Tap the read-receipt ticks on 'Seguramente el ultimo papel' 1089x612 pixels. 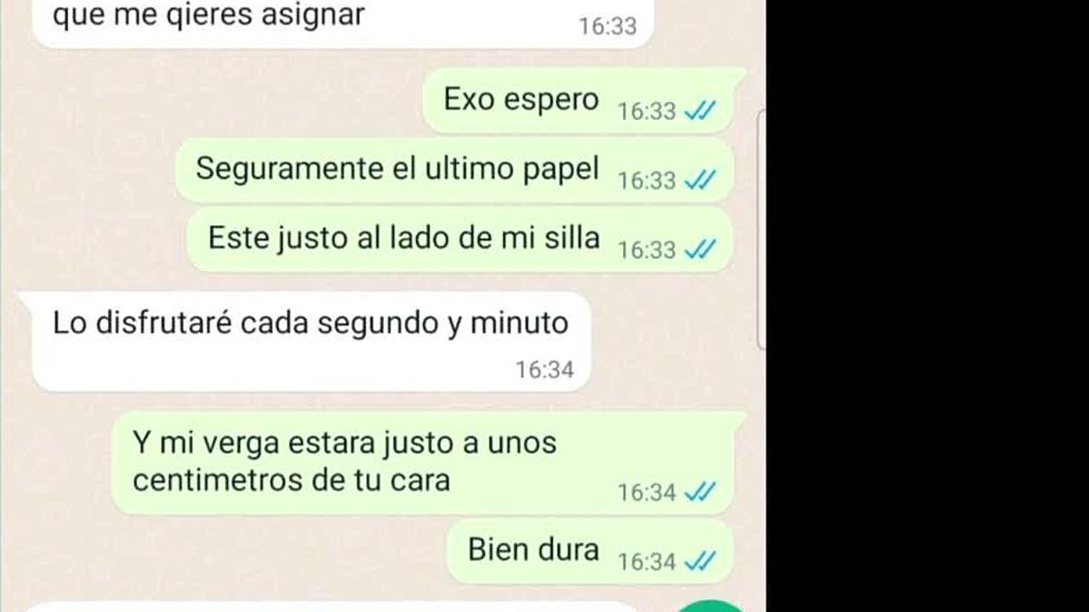(699, 180)
